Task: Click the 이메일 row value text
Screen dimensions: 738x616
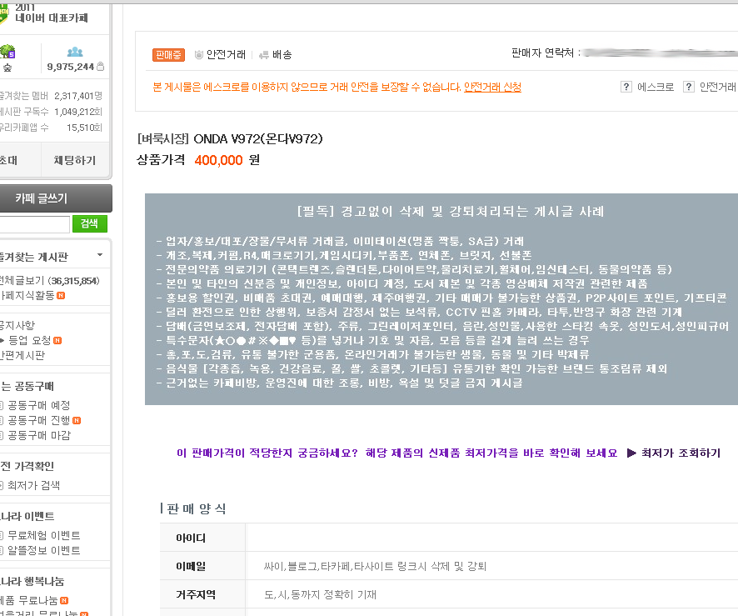Action: (375, 566)
